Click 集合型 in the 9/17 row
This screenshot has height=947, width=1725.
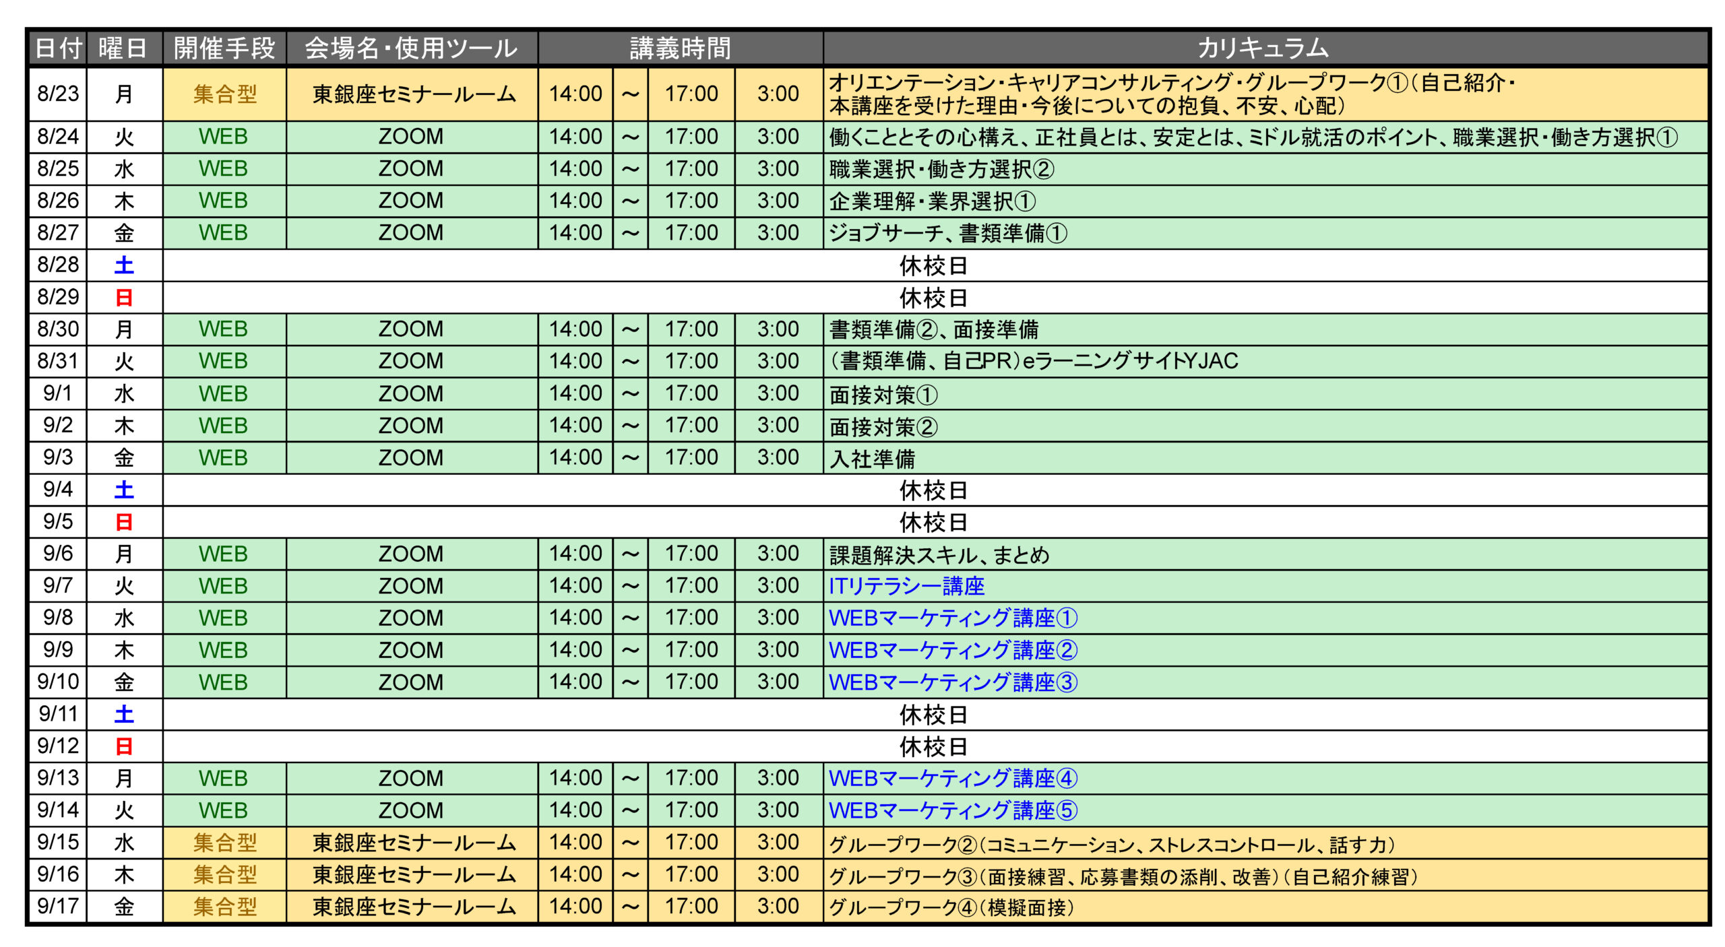pos(224,907)
